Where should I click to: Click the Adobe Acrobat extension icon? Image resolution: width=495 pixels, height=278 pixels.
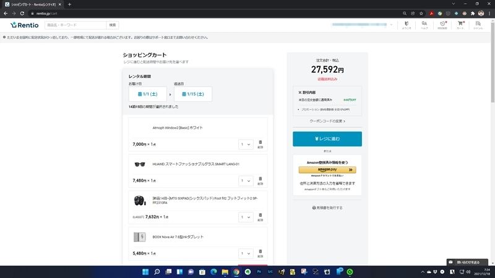pyautogui.click(x=431, y=14)
